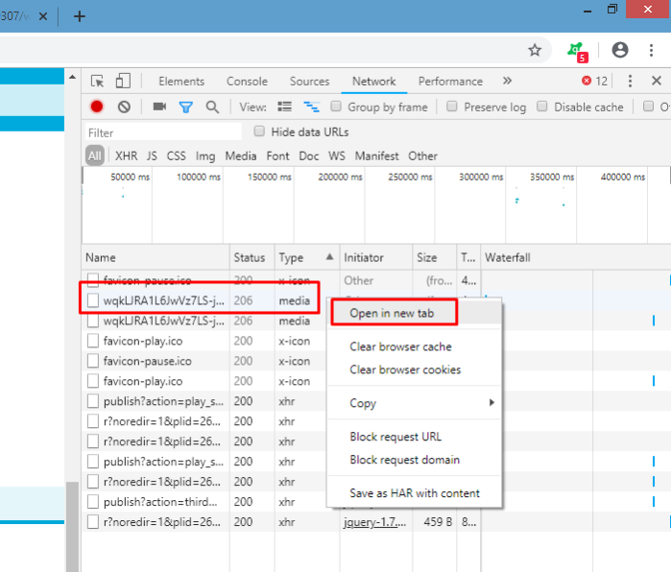
Task: Select the inspect element picker icon
Action: pos(98,81)
